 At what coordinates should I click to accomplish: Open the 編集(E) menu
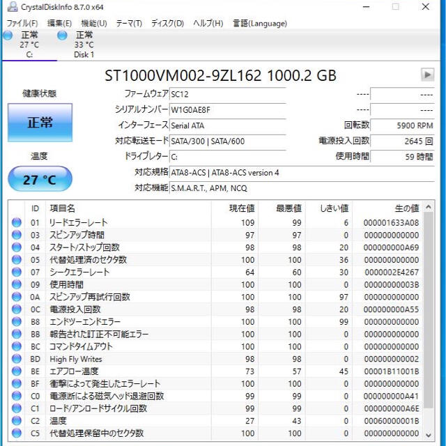pyautogui.click(x=59, y=23)
